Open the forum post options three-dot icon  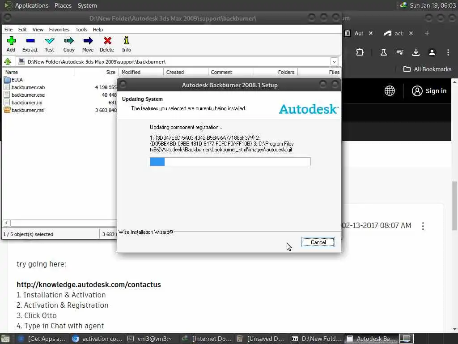tap(423, 226)
